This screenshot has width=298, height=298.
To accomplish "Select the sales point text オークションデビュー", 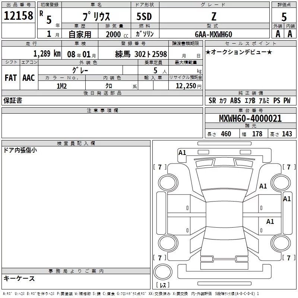I will pos(239,52).
